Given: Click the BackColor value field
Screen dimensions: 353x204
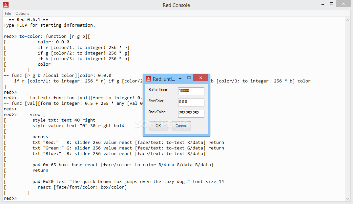Looking at the screenshot, I should coord(191,113).
